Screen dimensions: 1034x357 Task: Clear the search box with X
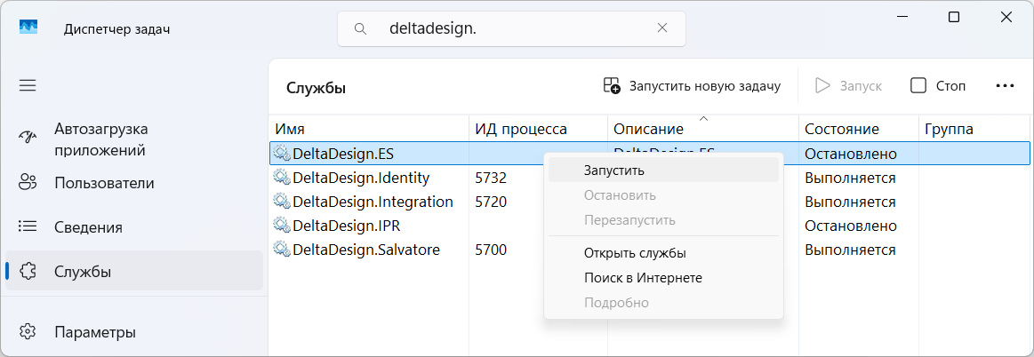[x=662, y=28]
